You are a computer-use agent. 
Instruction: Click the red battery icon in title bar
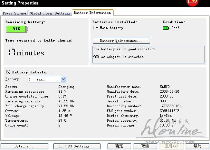click(193, 2)
